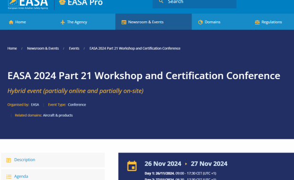Screen dimensions: 294x180
Task: Open the Newsroom & Events menu
Action: pos(153,22)
